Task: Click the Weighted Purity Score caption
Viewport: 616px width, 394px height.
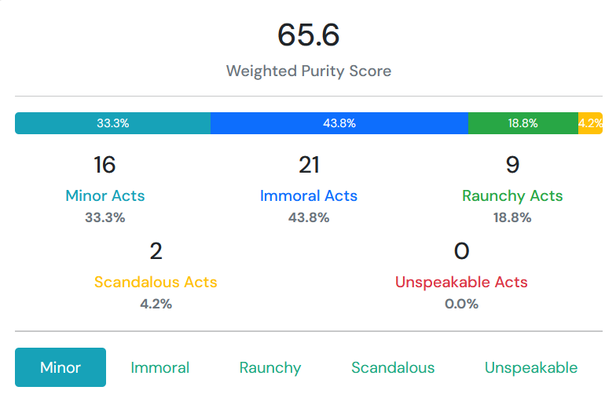Action: 309,71
